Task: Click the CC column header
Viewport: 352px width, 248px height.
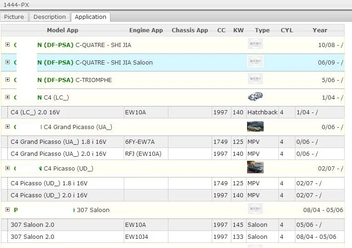Action: pos(221,30)
